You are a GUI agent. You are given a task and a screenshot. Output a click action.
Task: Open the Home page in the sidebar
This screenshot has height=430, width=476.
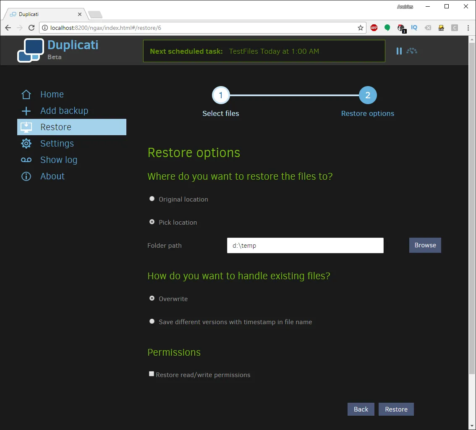tap(52, 94)
